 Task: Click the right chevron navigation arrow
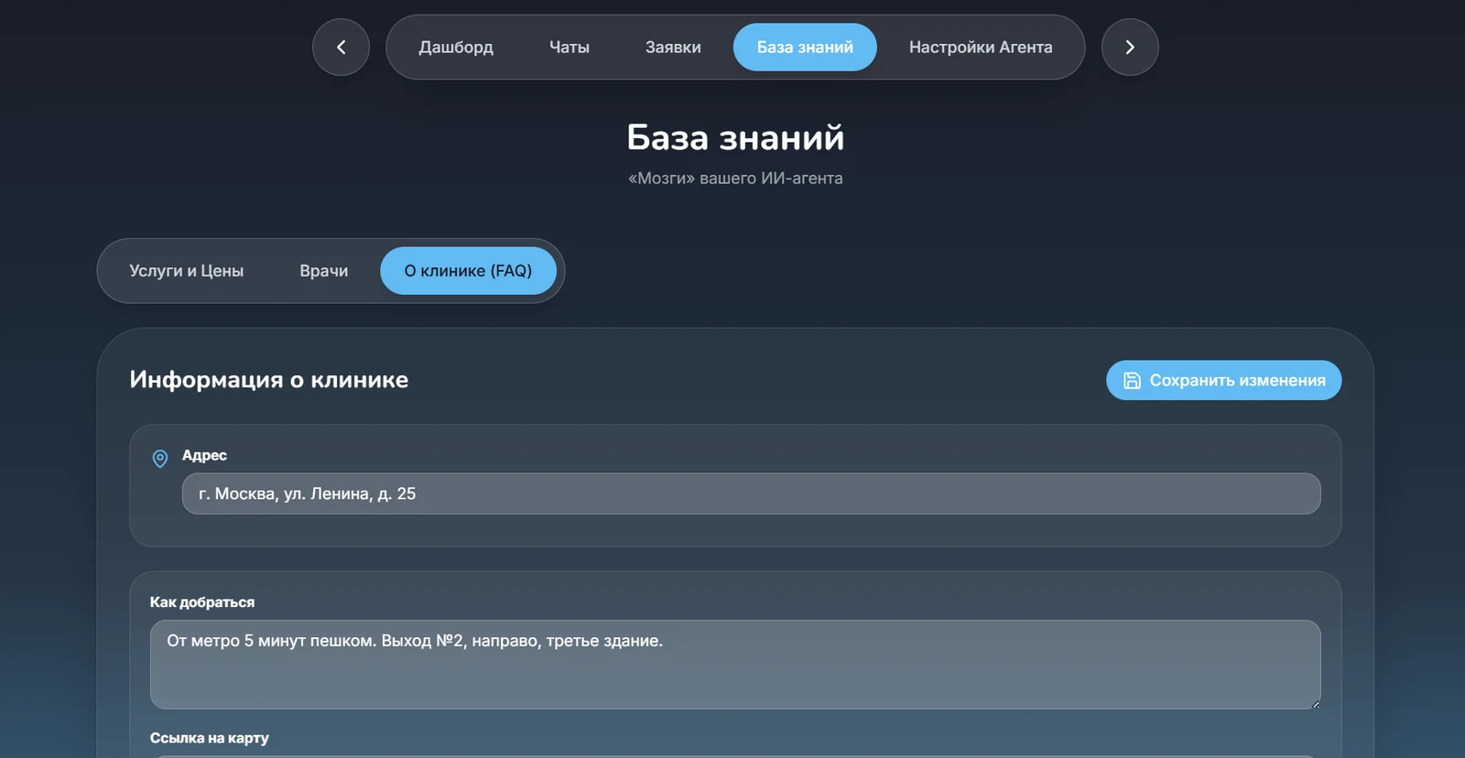pyautogui.click(x=1130, y=47)
